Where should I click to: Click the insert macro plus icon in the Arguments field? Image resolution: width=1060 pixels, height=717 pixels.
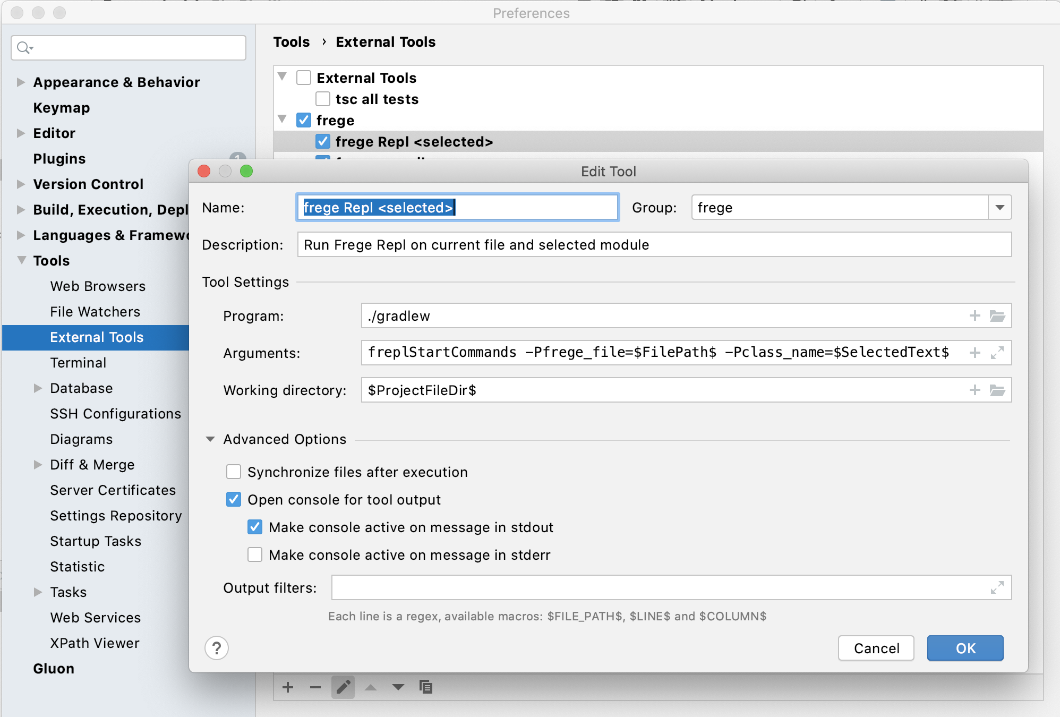point(975,353)
